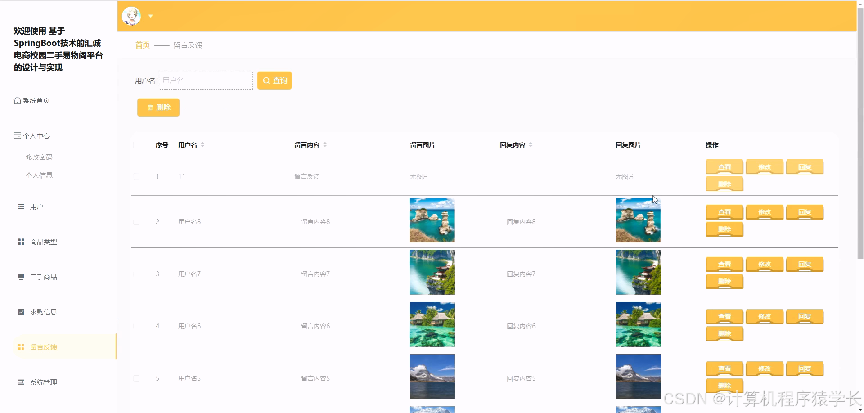This screenshot has height=413, width=864.
Task: Click the 求购信息 chart icon
Action: (21, 312)
